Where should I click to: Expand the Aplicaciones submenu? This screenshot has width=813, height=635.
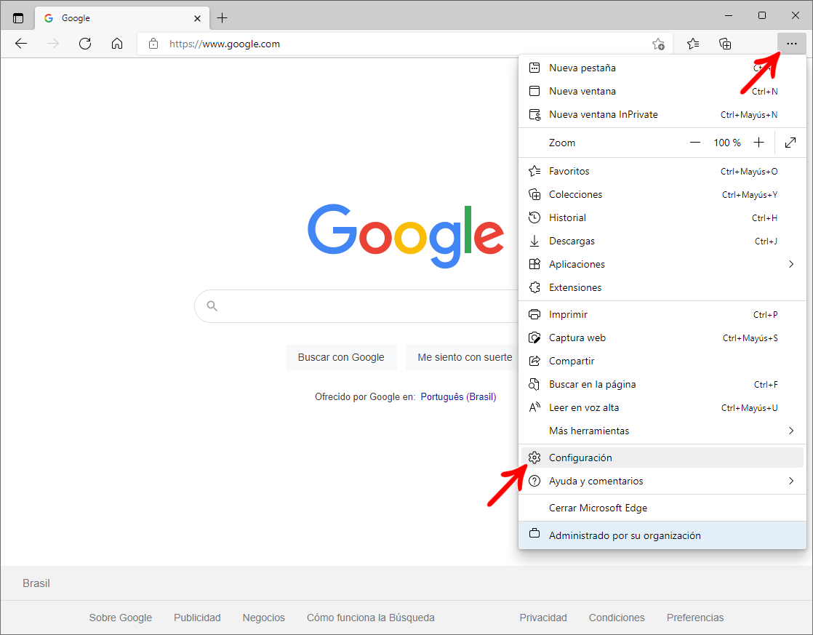(x=662, y=264)
